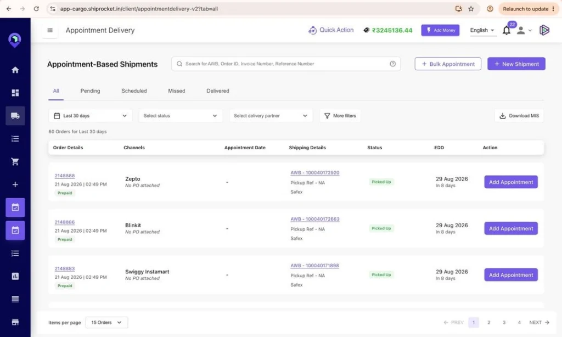Click the AWB search input field
Screen dimensions: 562x337
pos(285,64)
